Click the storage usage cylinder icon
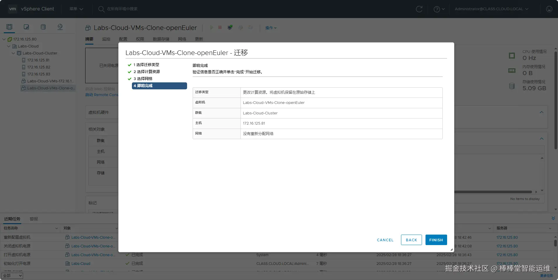Viewport: 558px width, 280px height. [512, 86]
